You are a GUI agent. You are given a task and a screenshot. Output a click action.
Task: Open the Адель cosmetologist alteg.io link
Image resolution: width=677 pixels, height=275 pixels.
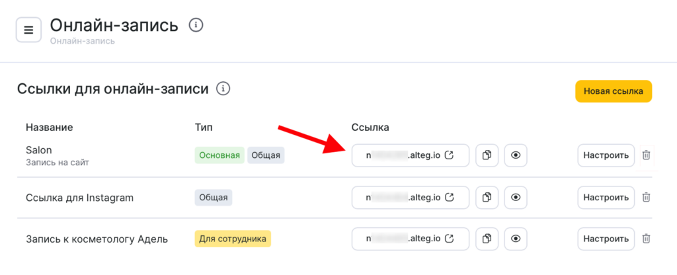[411, 238]
